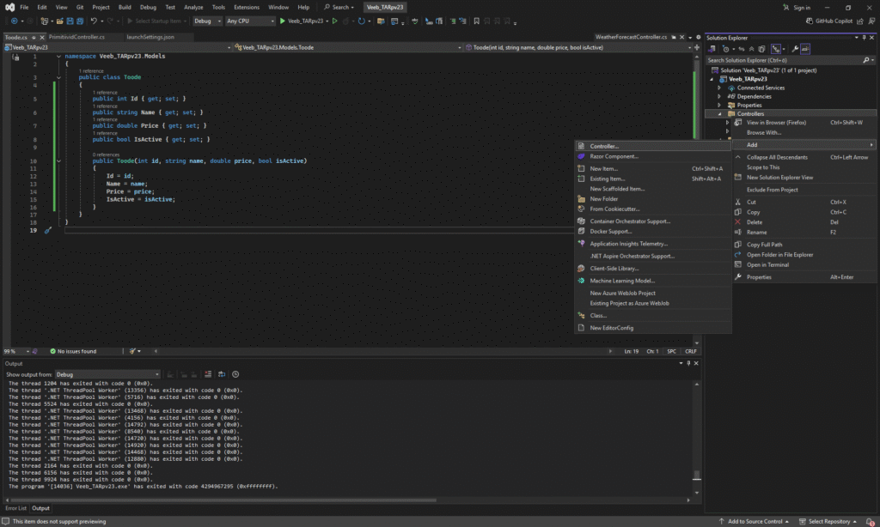Toggle Preview Selected Items in Solution Explorer
This screenshot has width=880, height=527.
coord(806,49)
